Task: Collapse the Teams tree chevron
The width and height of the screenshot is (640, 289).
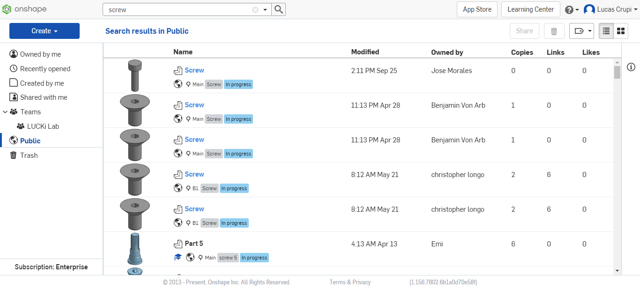Action: (5, 112)
